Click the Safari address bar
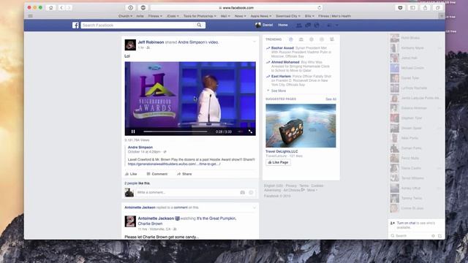This screenshot has width=468, height=263. pyautogui.click(x=235, y=8)
